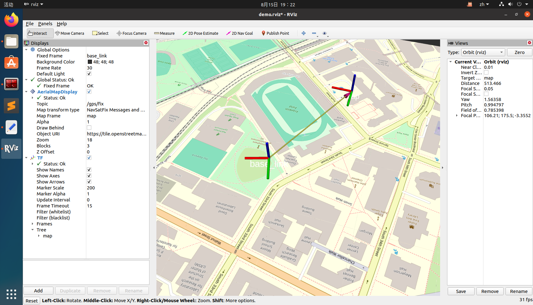
Task: Toggle the TF display checkbox
Action: (x=89, y=158)
